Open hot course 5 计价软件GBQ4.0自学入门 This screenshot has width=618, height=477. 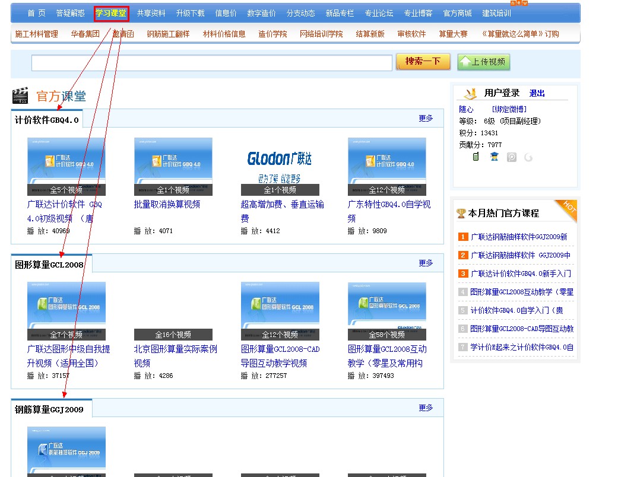pyautogui.click(x=516, y=310)
